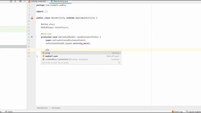Click the collapse all icon in Project panel header

(15, 1)
